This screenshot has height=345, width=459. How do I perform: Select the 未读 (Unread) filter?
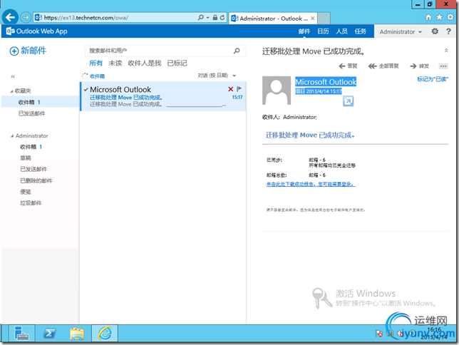[x=115, y=63]
